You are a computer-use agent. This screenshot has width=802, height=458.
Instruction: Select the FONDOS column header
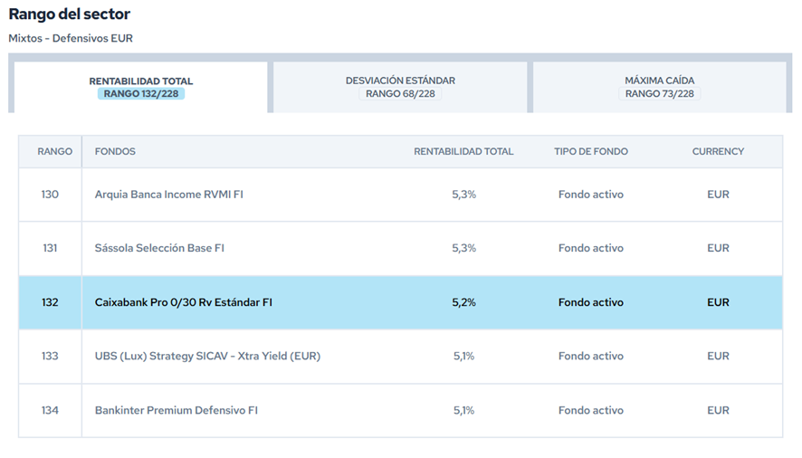coord(115,151)
